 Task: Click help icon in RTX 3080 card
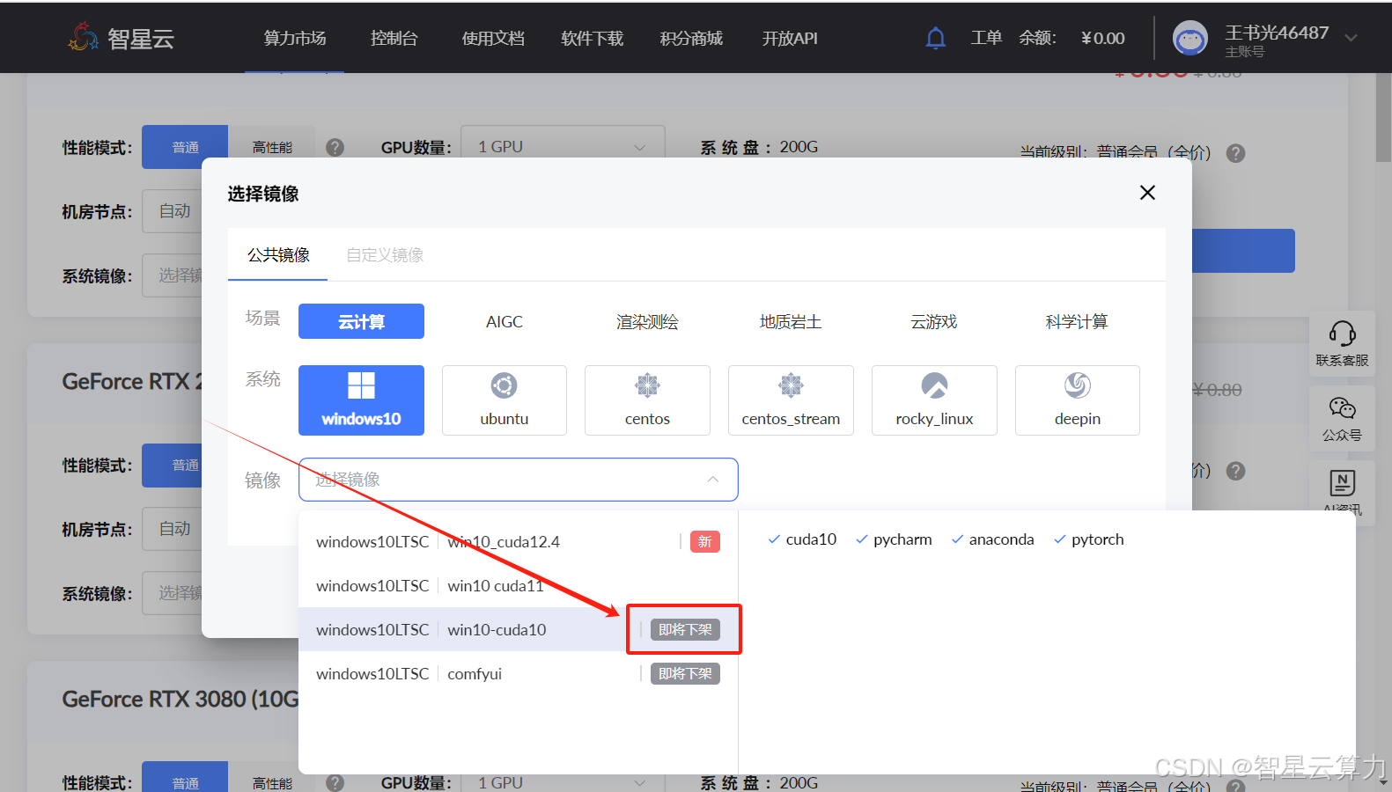coord(335,782)
